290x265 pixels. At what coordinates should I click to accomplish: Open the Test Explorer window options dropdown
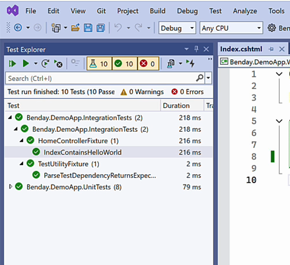tap(187, 49)
